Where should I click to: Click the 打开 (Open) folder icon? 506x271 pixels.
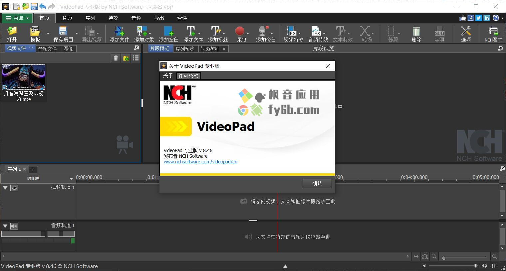[12, 31]
